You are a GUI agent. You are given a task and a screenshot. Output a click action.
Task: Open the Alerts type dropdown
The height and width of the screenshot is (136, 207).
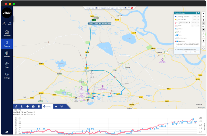[195, 26]
